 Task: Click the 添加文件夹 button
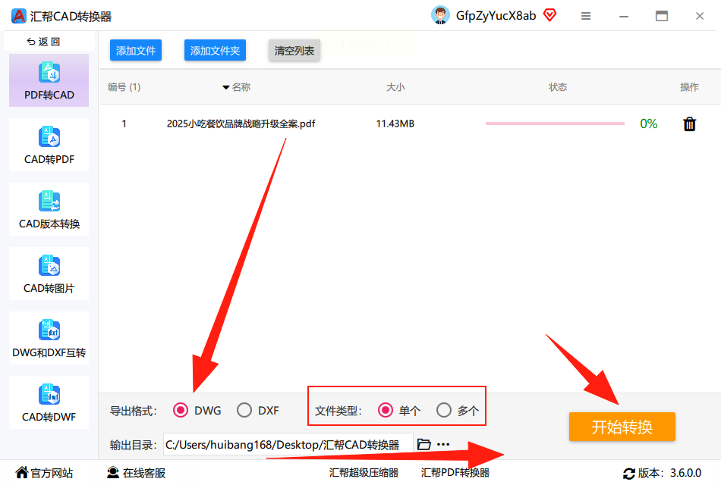pyautogui.click(x=216, y=50)
